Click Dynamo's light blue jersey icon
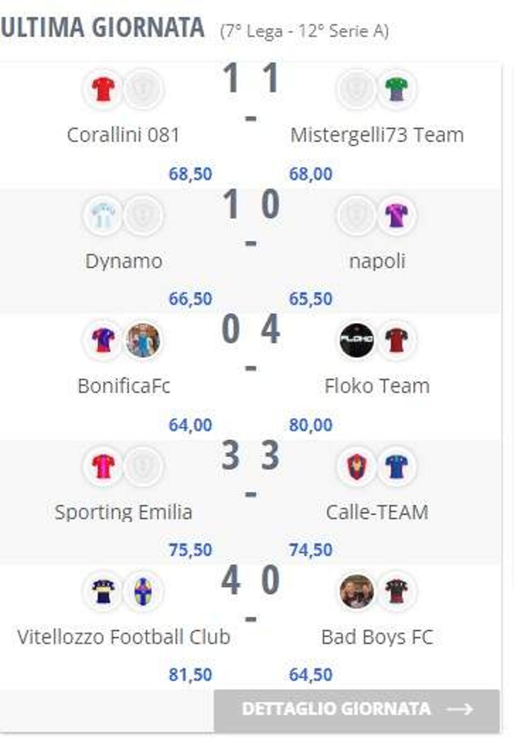The image size is (514, 749). (103, 215)
